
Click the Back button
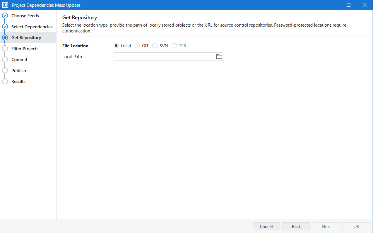click(x=296, y=227)
